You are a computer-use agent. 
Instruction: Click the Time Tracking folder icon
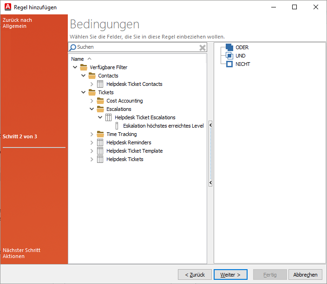pos(100,134)
